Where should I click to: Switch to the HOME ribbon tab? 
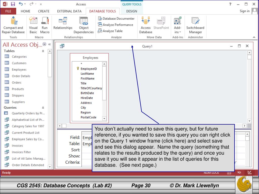(x=26, y=11)
